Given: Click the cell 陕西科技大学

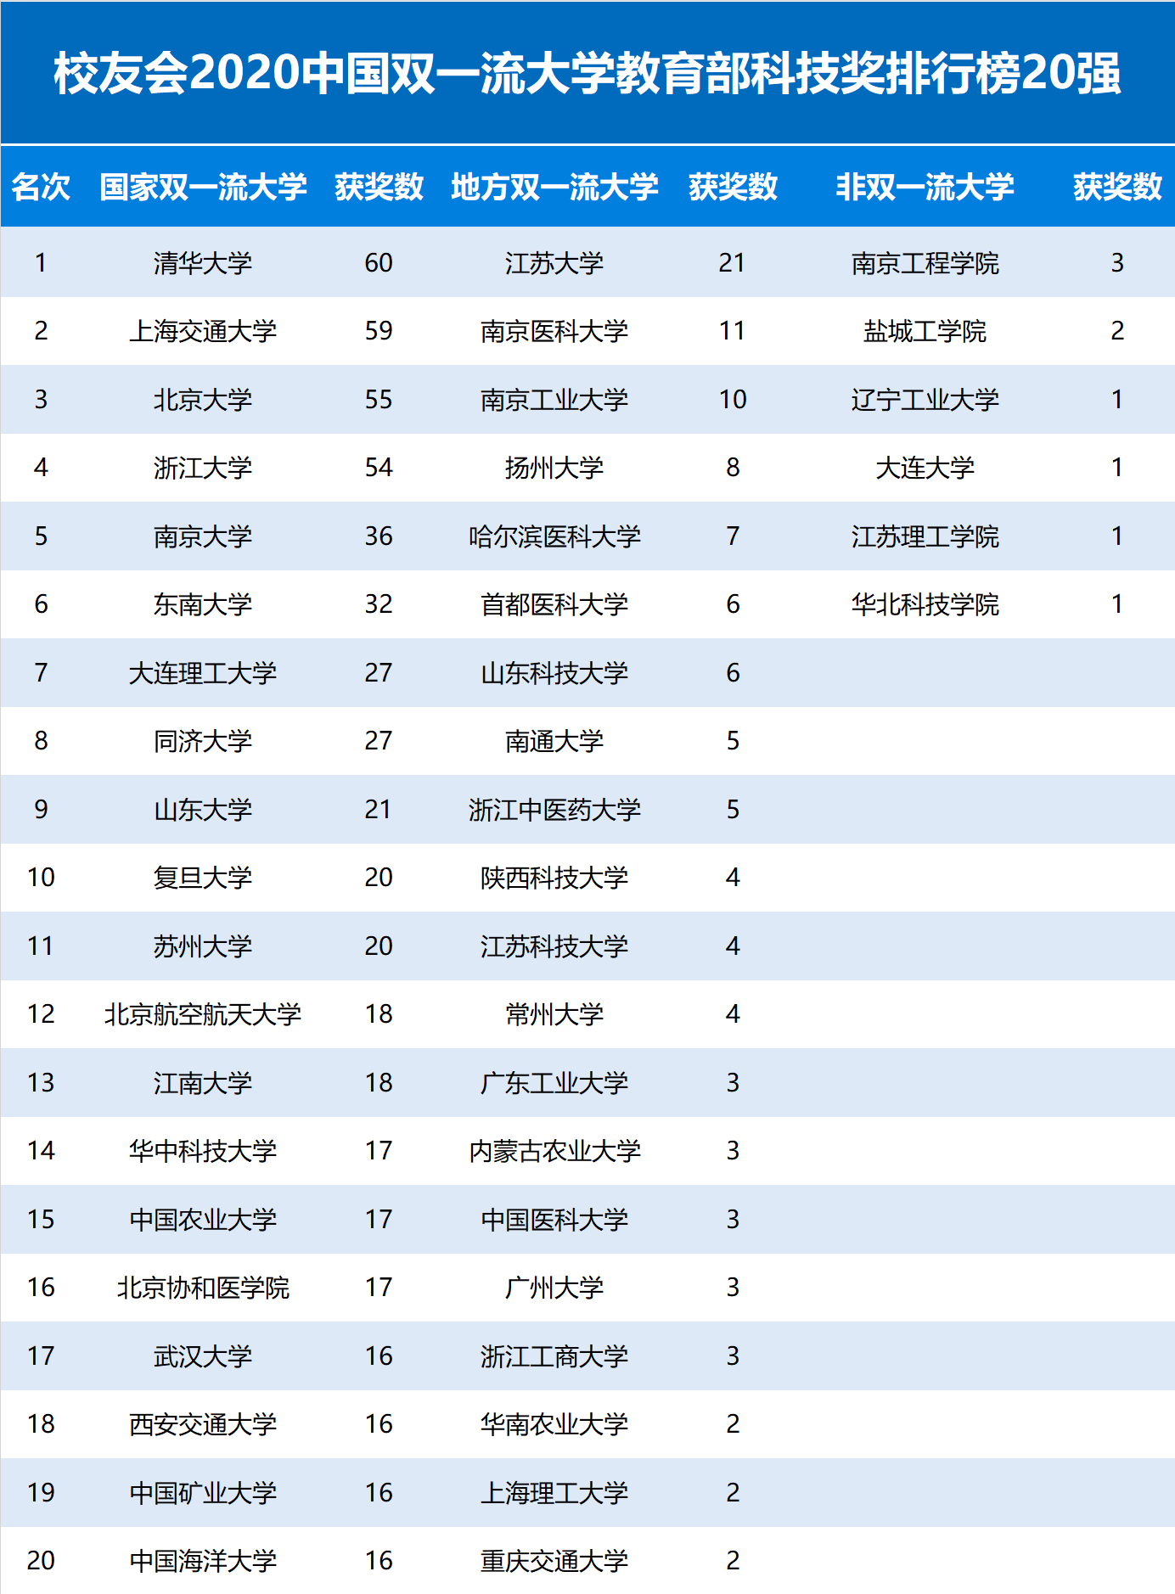Looking at the screenshot, I should (554, 878).
